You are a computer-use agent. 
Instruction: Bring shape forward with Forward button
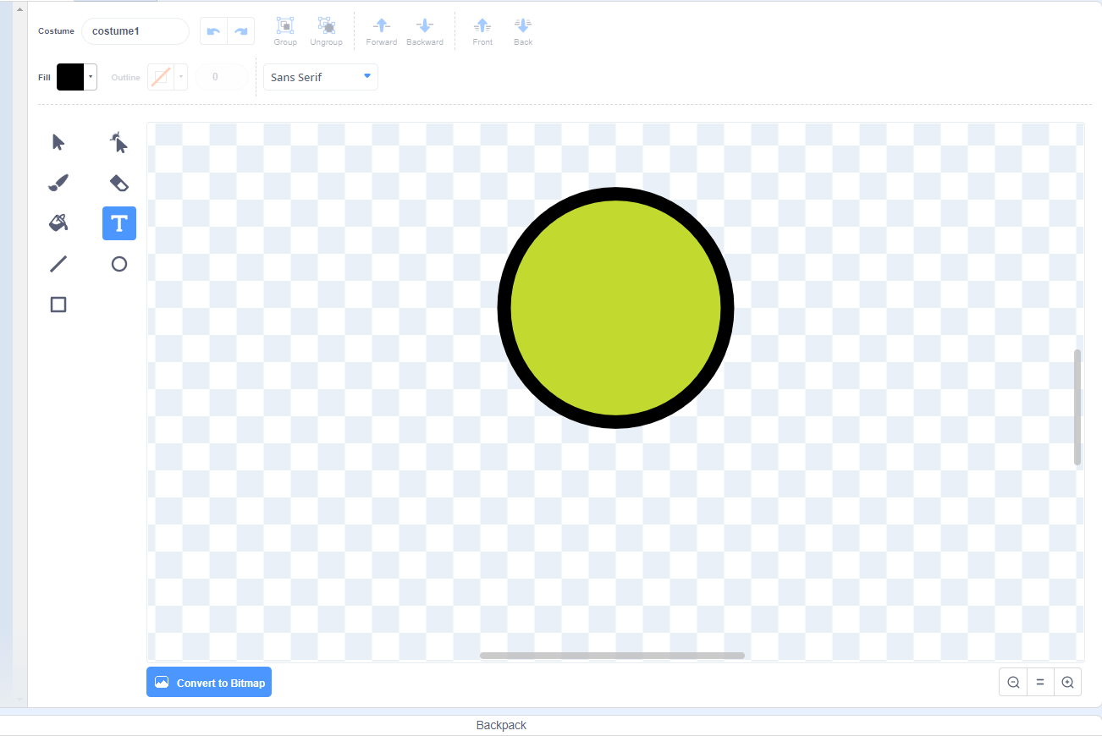coord(381,30)
